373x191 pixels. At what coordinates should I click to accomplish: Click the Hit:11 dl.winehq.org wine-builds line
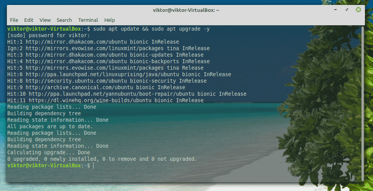[x=105, y=101]
